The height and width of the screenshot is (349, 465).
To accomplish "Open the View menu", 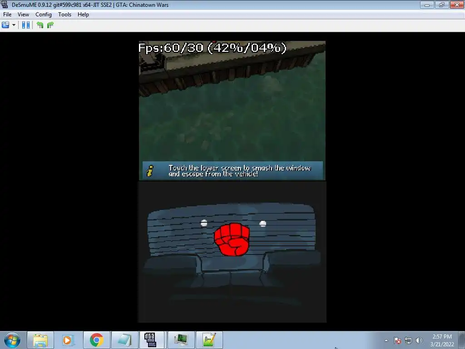I will click(x=23, y=15).
